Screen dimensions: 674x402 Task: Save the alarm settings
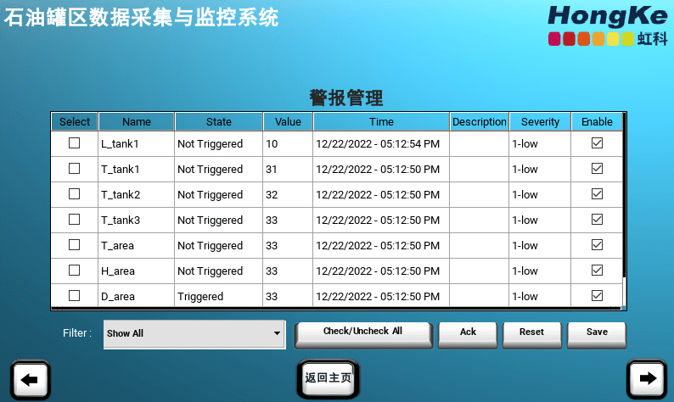point(597,332)
